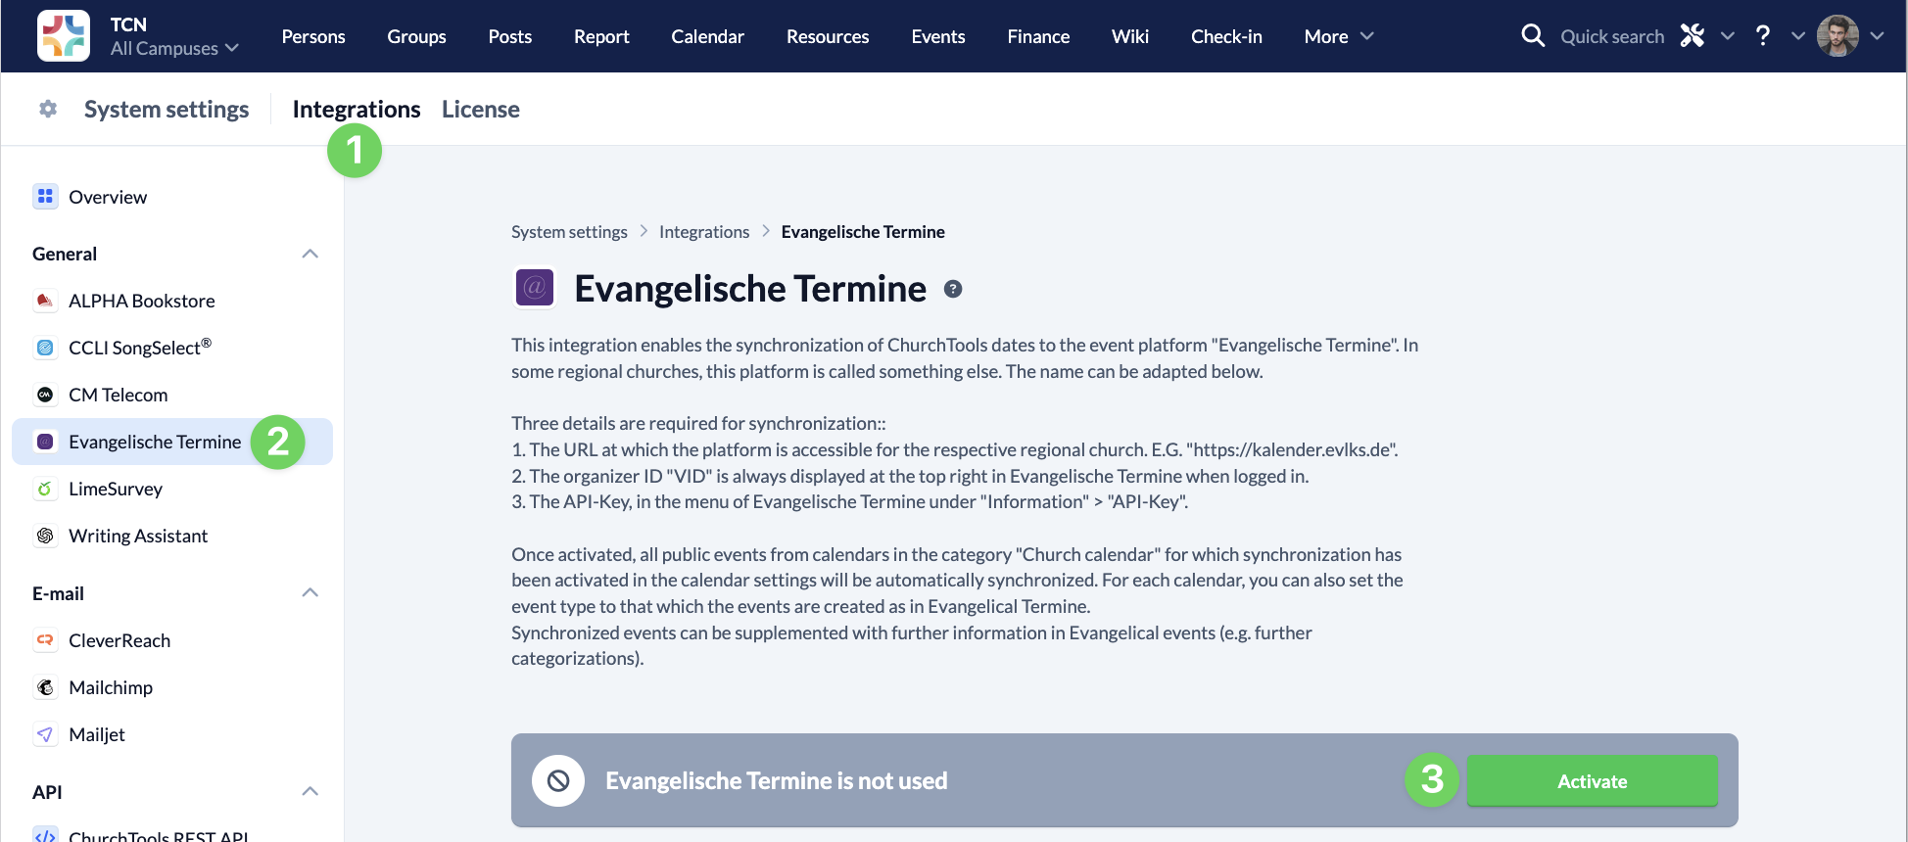
Task: Collapse the API section
Action: [x=310, y=791]
